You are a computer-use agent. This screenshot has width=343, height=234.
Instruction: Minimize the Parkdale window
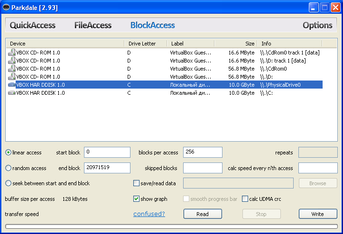tap(314, 8)
